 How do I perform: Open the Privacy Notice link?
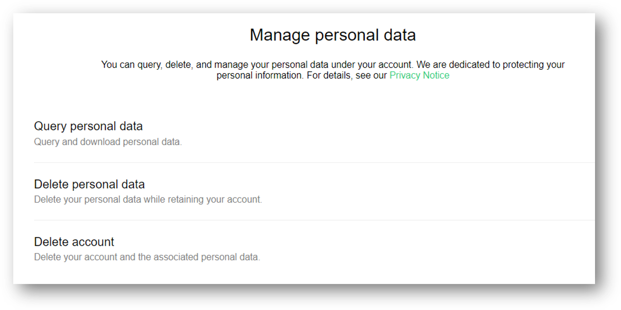pos(419,75)
